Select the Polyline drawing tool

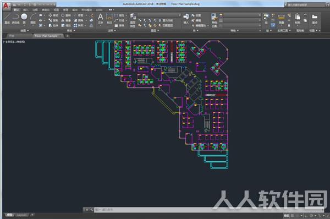click(x=15, y=19)
